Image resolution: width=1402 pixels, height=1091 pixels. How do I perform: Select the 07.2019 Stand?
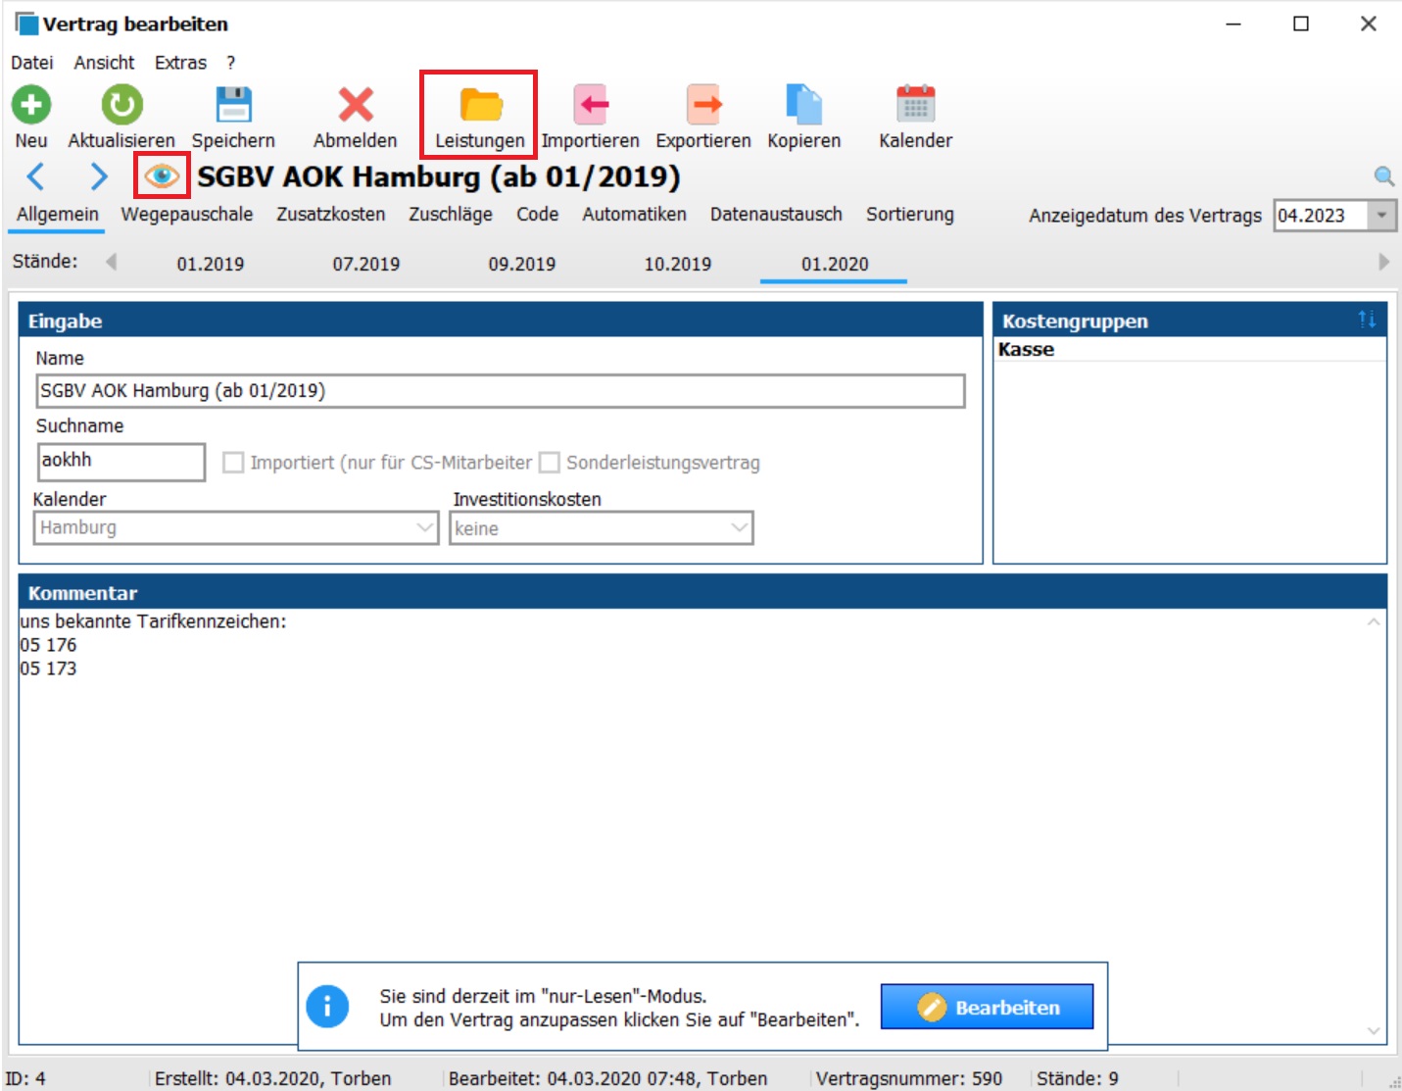[366, 264]
